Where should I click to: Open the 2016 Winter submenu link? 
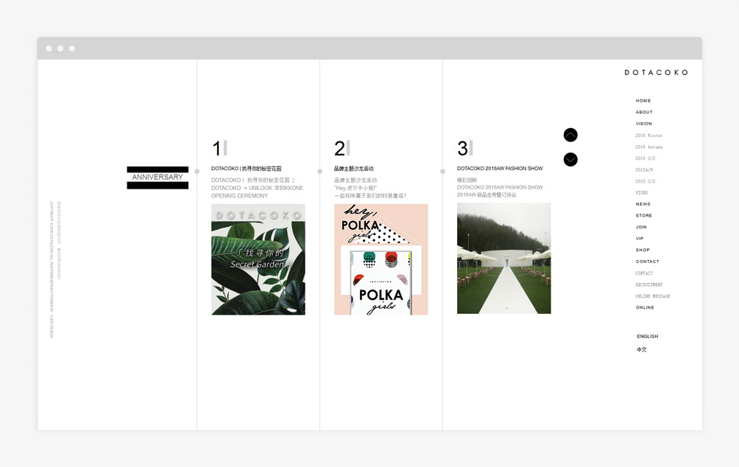pos(648,136)
